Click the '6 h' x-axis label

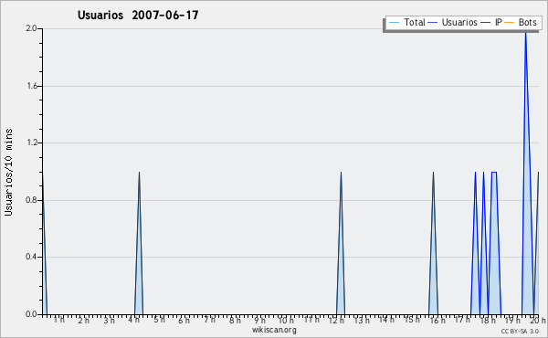point(184,320)
